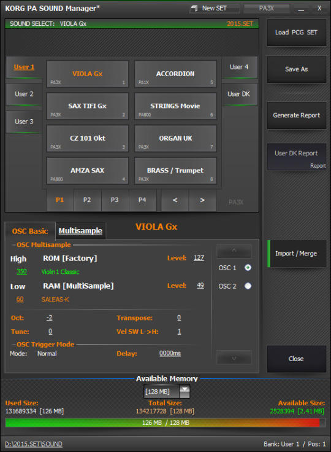This screenshot has width=331, height=452.
Task: Minimize the Sound Manager window
Action: tap(301, 9)
